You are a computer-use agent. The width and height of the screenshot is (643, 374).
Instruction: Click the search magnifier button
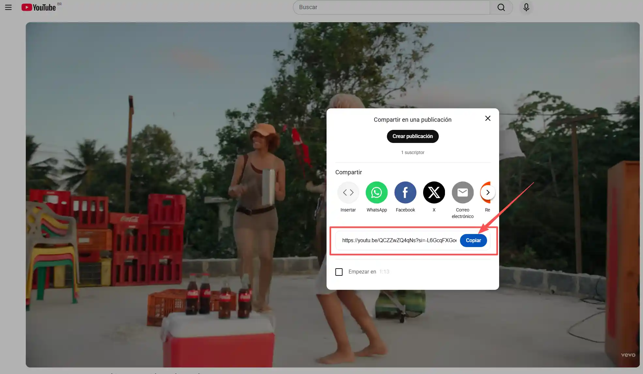[501, 7]
